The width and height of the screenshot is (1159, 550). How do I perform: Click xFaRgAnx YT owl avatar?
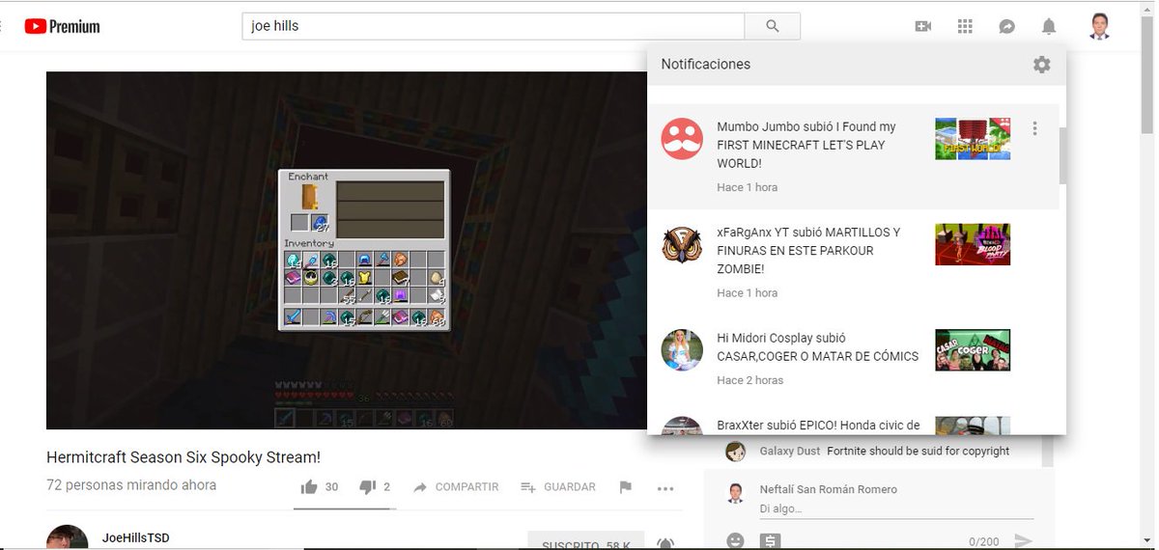pos(682,244)
